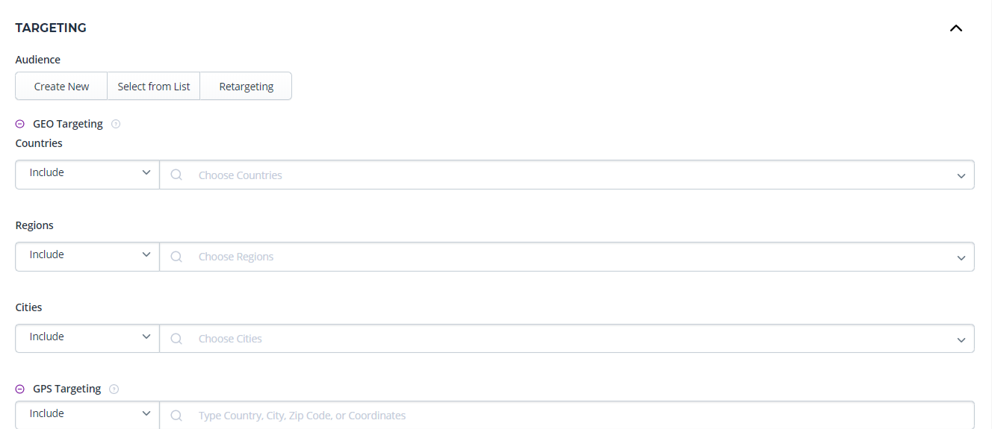Click the search icon in Countries field

click(x=176, y=175)
